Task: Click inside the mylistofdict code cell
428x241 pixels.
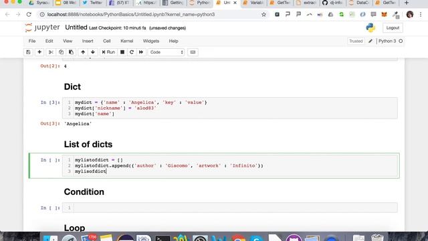Action: coord(230,165)
